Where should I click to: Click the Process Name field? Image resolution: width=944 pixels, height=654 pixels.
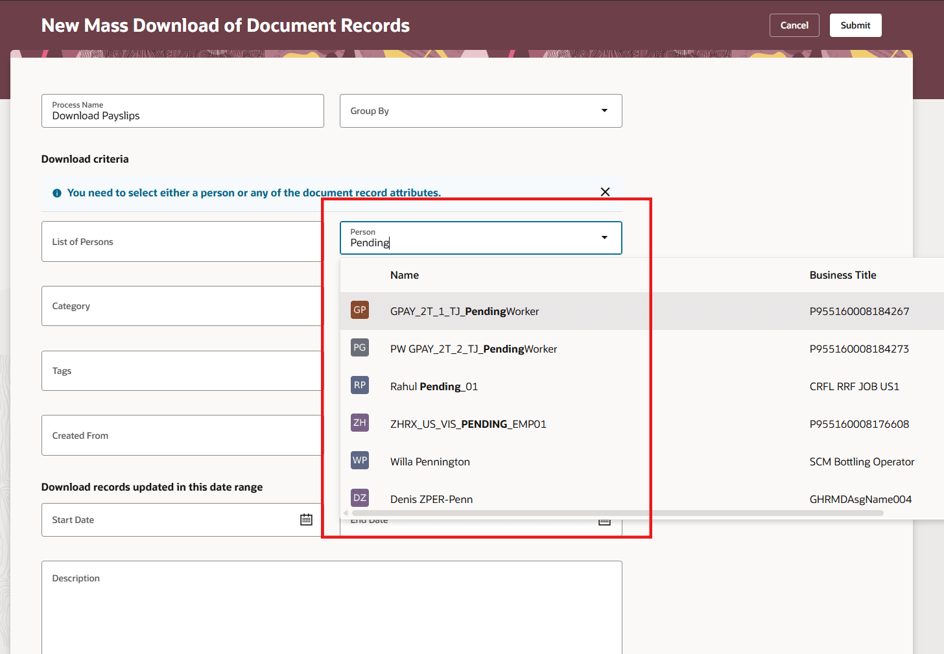pyautogui.click(x=182, y=111)
